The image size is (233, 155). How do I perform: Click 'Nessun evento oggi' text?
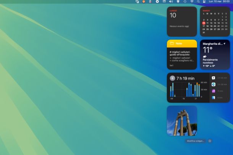tap(180, 26)
